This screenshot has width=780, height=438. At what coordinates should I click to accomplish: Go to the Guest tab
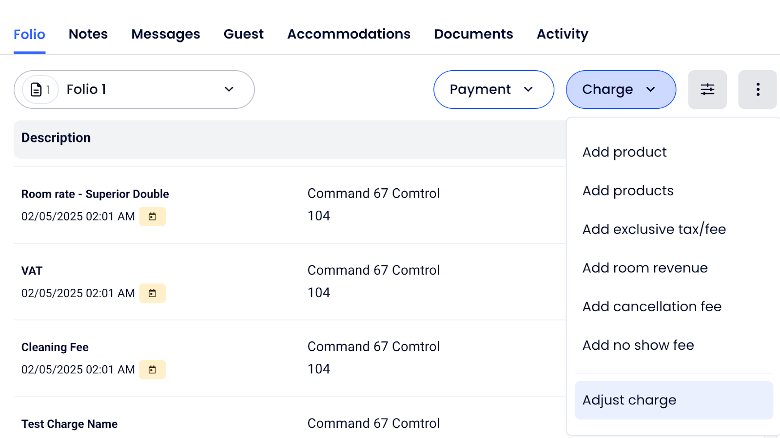[x=243, y=34]
